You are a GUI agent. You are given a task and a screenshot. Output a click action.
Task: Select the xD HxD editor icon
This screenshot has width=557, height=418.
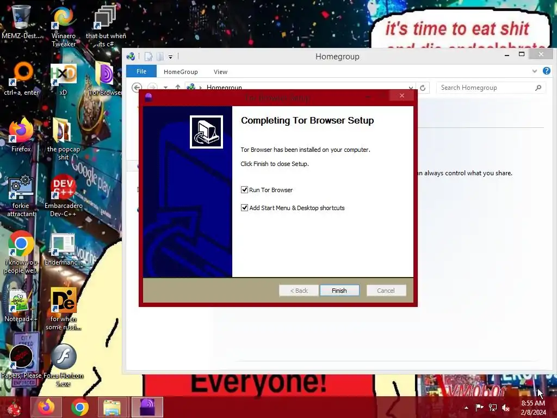[x=63, y=79]
